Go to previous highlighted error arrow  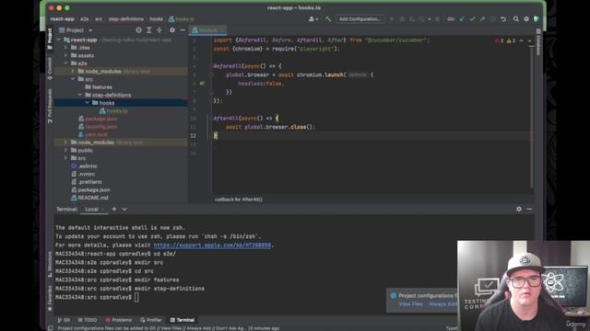point(521,40)
